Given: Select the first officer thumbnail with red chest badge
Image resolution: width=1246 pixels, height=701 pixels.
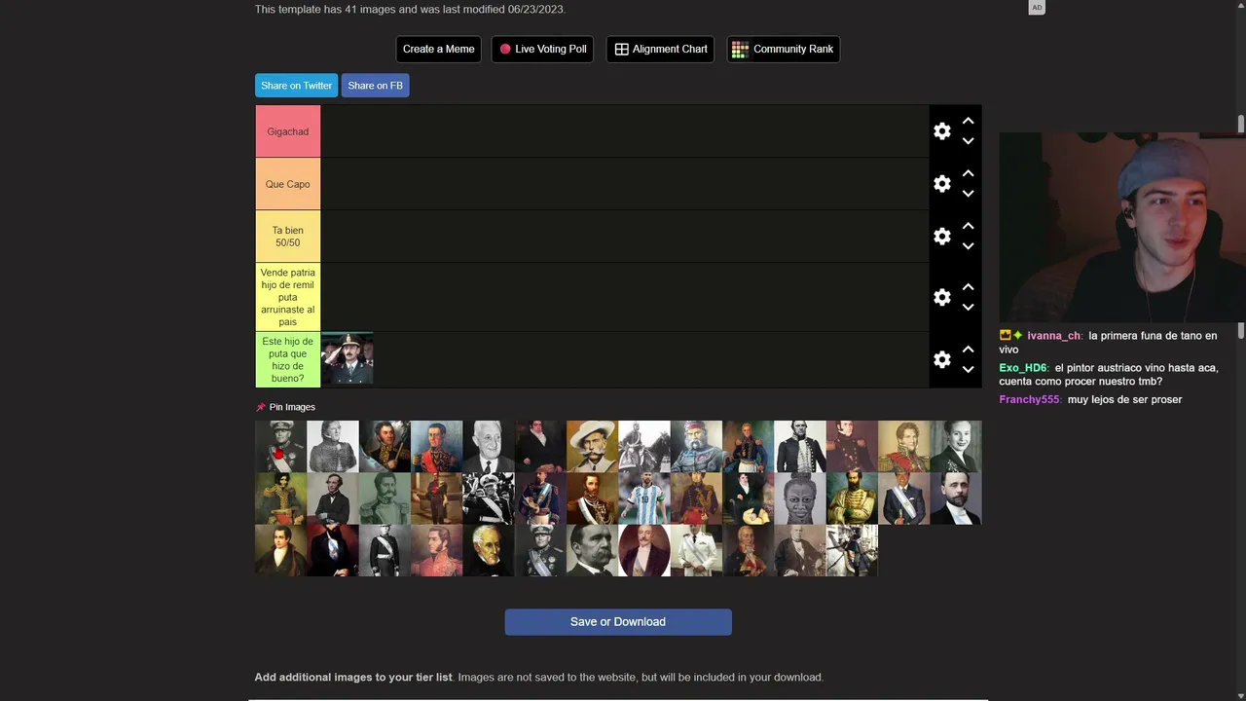Looking at the screenshot, I should (x=280, y=446).
